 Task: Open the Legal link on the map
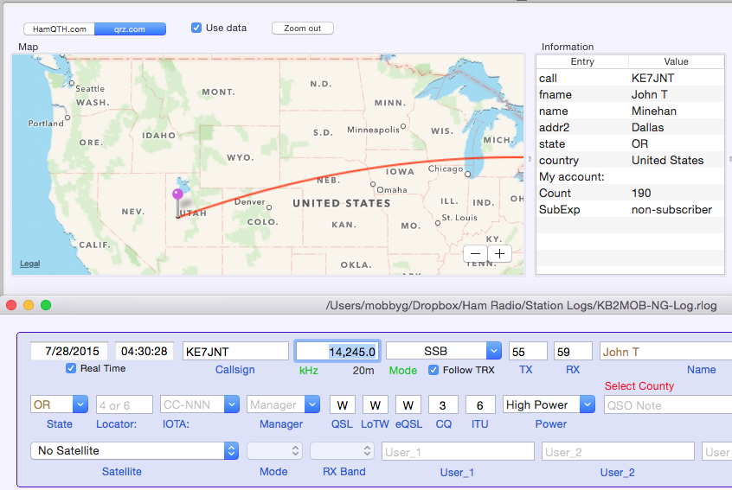[x=29, y=264]
